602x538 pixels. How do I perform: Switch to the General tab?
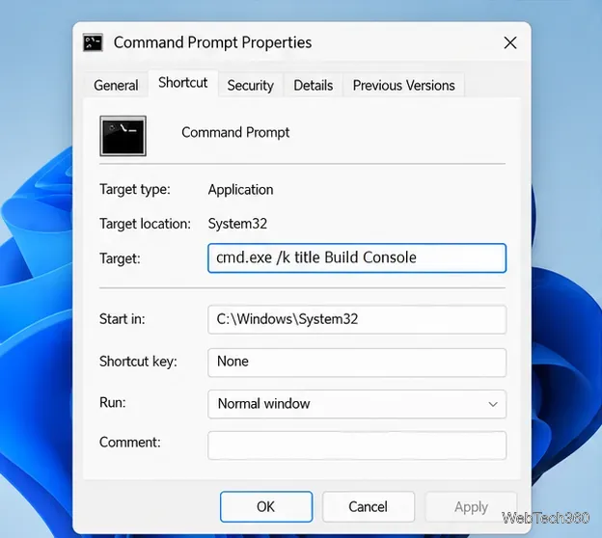coord(116,85)
